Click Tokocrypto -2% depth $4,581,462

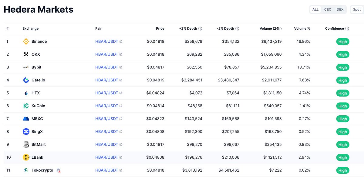pyautogui.click(x=229, y=170)
